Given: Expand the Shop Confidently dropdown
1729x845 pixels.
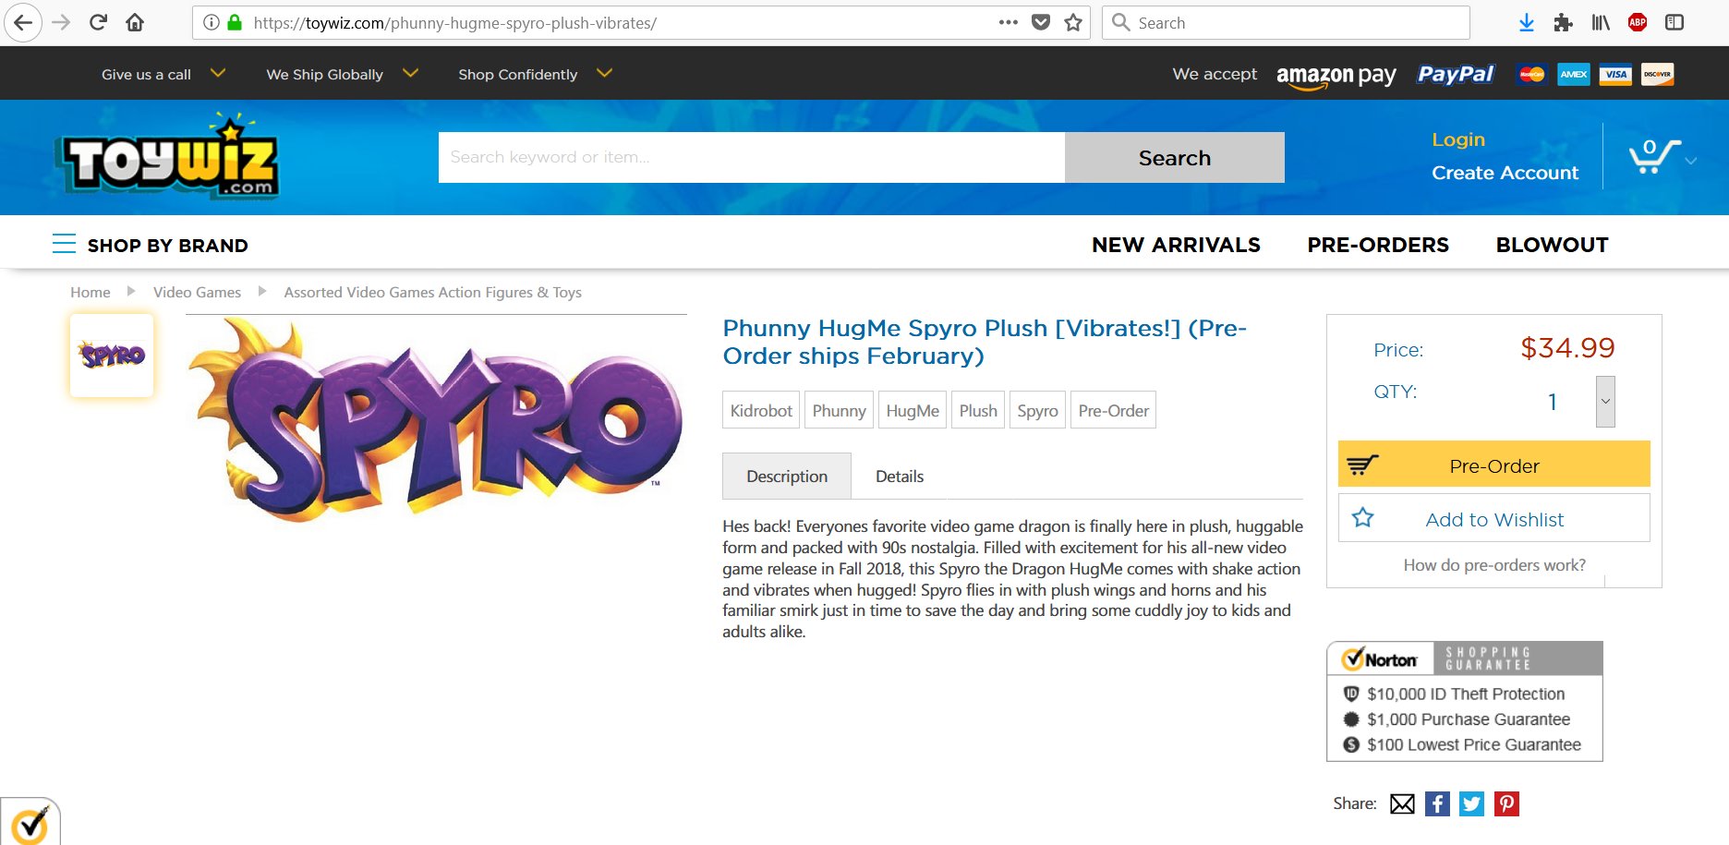Looking at the screenshot, I should (604, 73).
